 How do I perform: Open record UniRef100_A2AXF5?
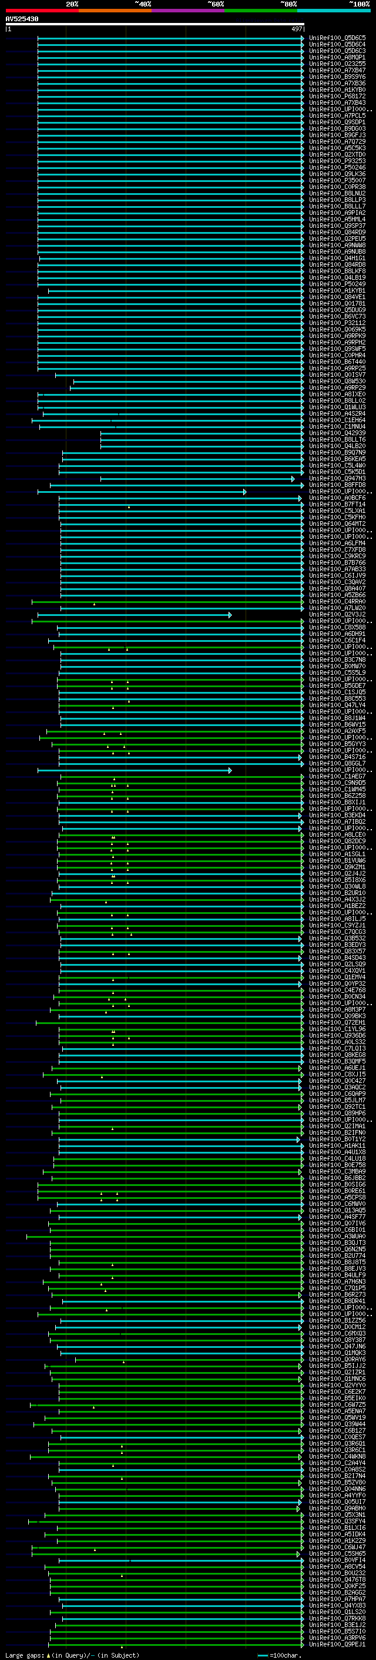pyautogui.click(x=337, y=731)
